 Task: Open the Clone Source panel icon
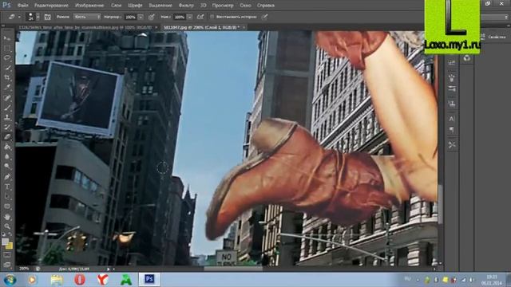(x=452, y=104)
